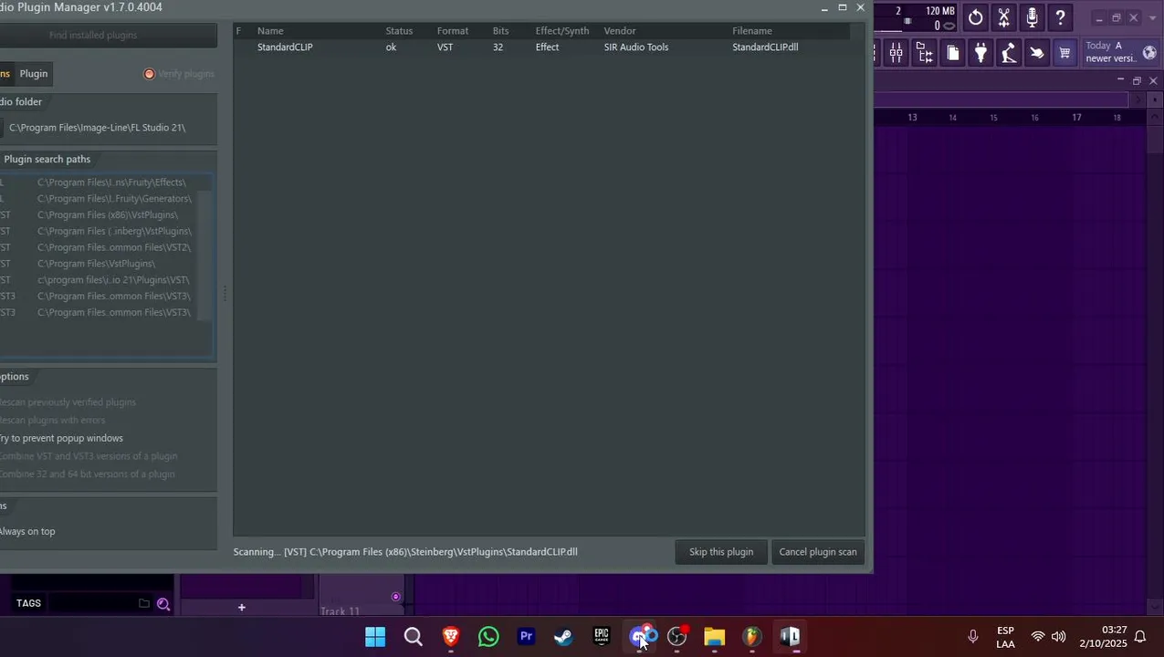Toggle Rescan previously verified plugins option
The image size is (1164, 657).
click(x=68, y=402)
